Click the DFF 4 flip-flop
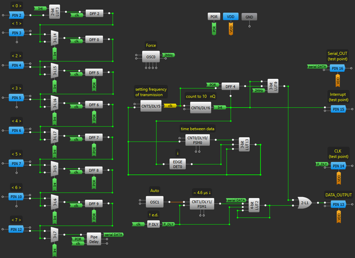Screen dimensions: 355x258 tap(231, 86)
